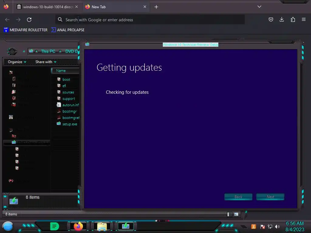Click the Next button in setup
Image resolution: width=311 pixels, height=233 pixels.
(x=270, y=197)
